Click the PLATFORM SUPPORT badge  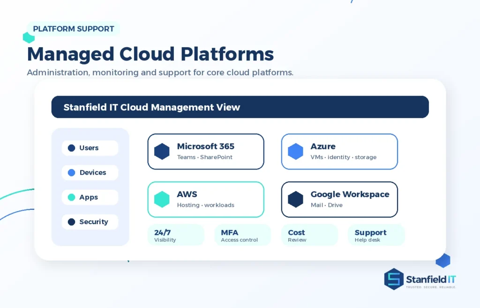[x=74, y=29]
